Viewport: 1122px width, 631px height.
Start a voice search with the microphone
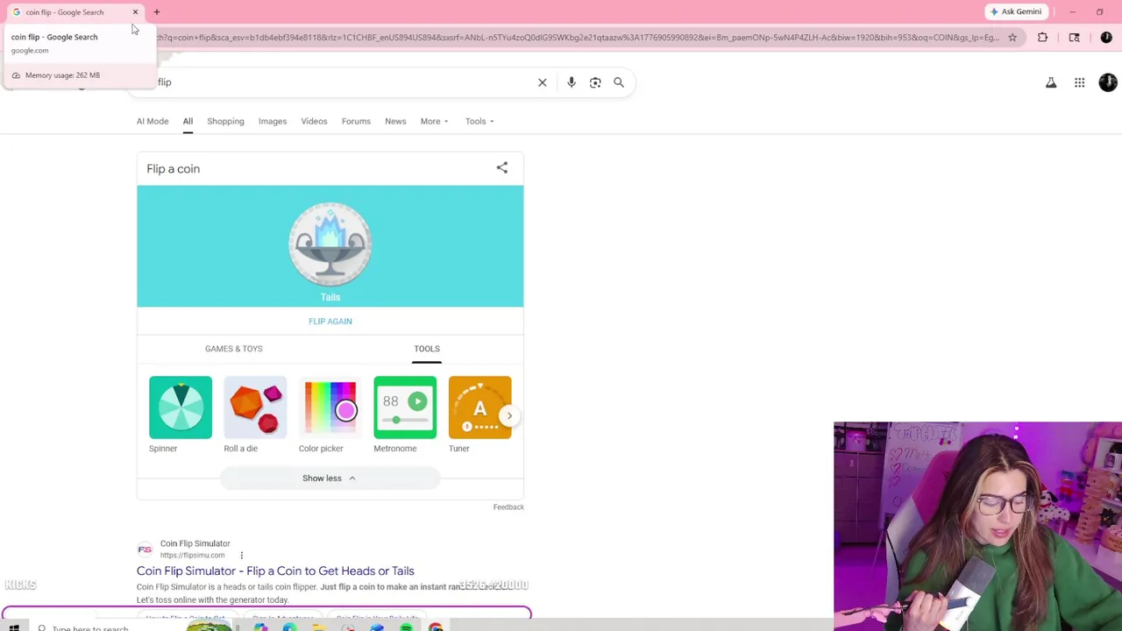[x=572, y=82]
